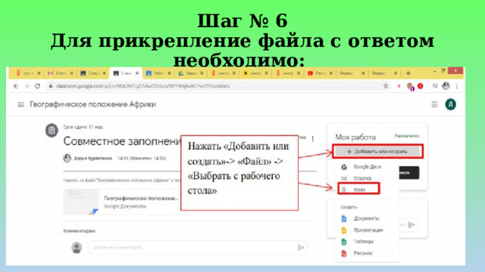Image resolution: width=485 pixels, height=272 pixels.
Task: Click the green 'Назначено' status label
Action: pyautogui.click(x=406, y=136)
